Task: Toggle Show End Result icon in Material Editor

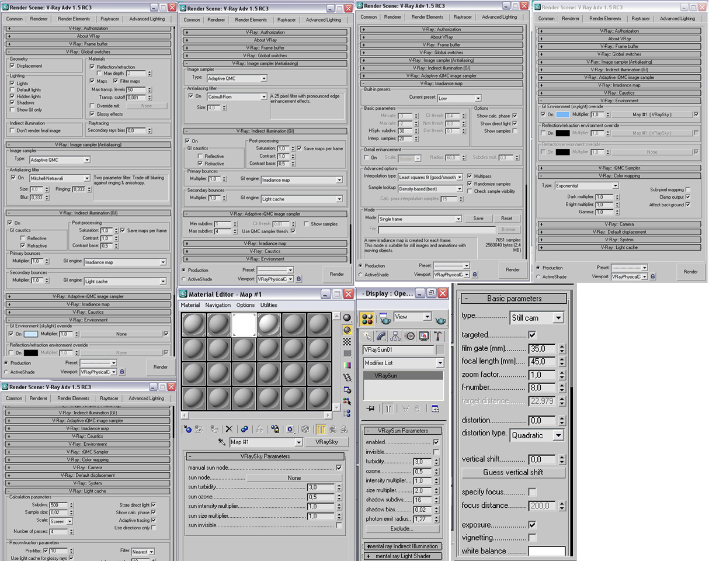Action: tap(321, 429)
